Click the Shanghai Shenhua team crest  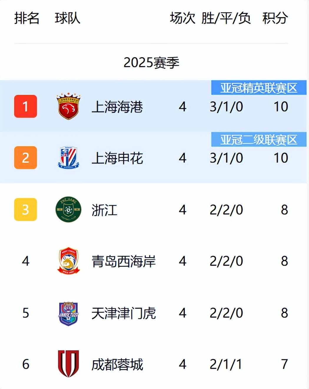tap(68, 158)
